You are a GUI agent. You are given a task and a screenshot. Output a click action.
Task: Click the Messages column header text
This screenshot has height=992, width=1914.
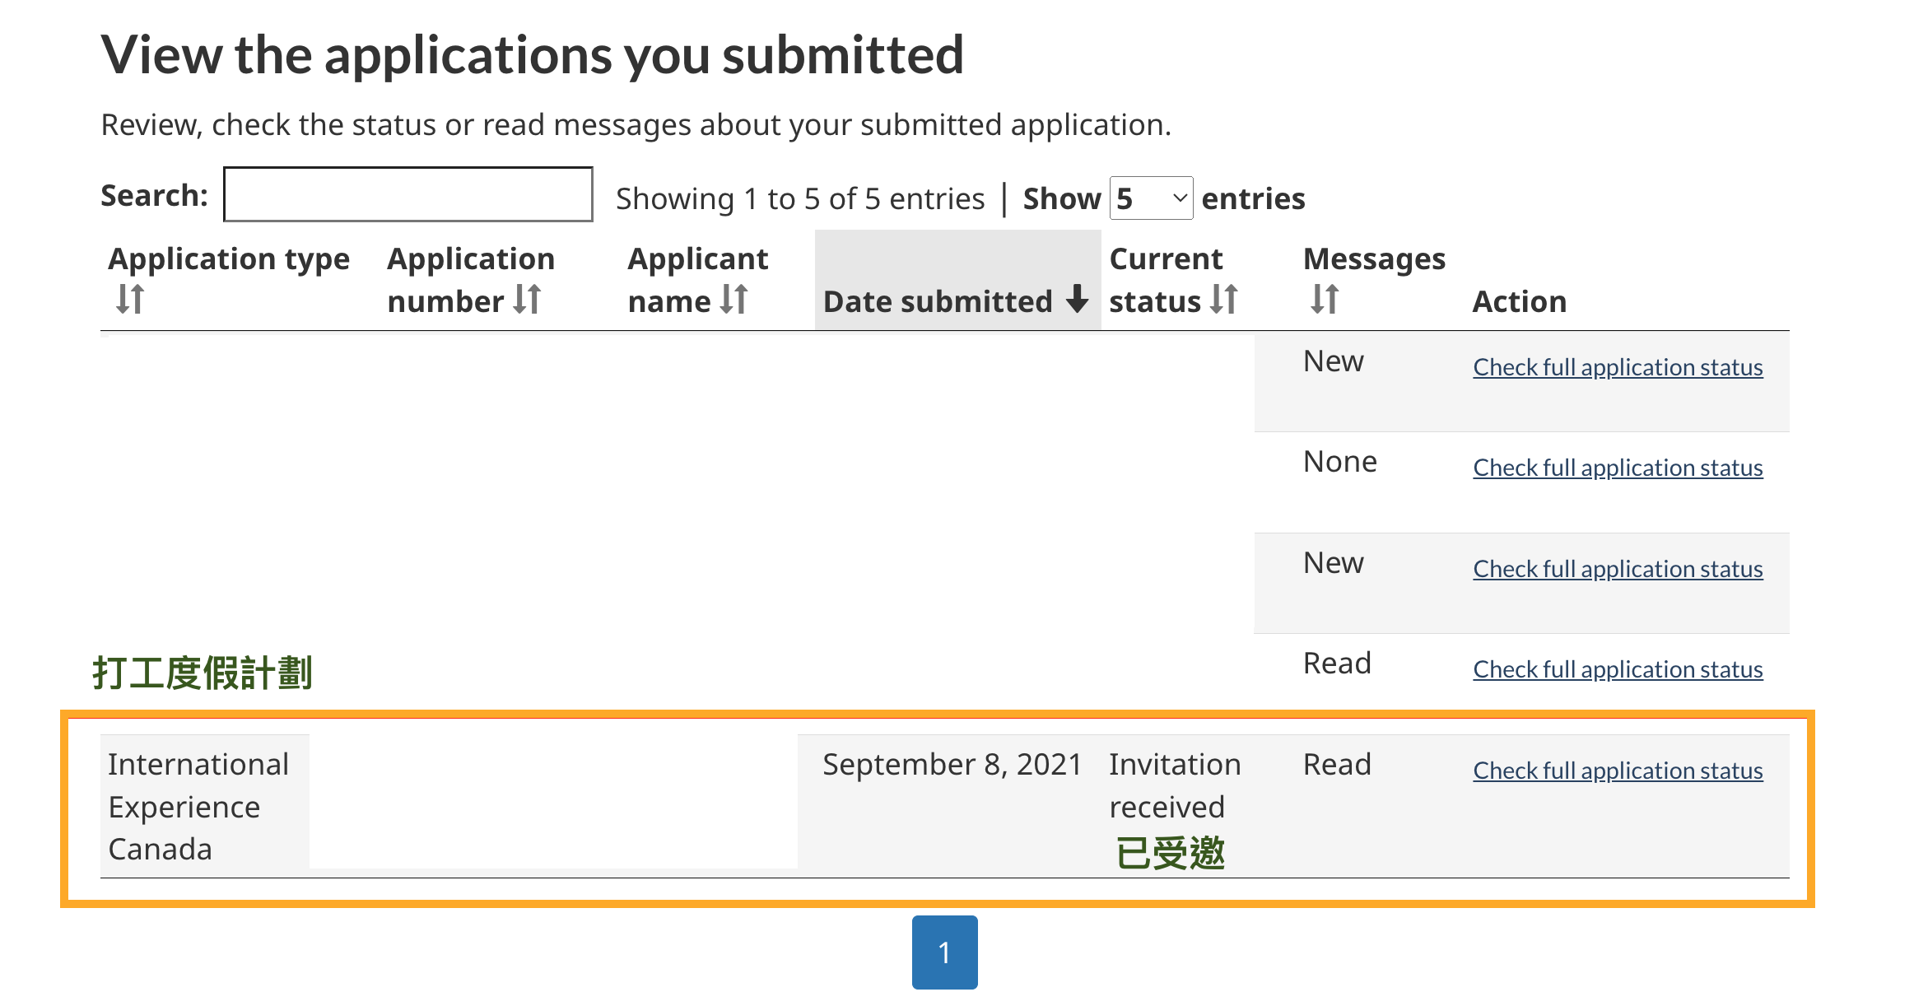point(1374,258)
